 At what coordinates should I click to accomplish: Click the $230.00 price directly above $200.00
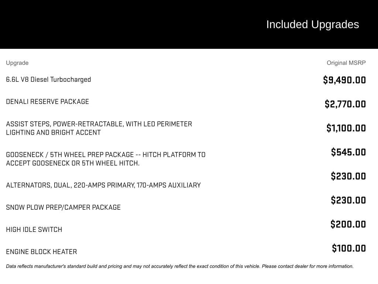pyautogui.click(x=348, y=200)
